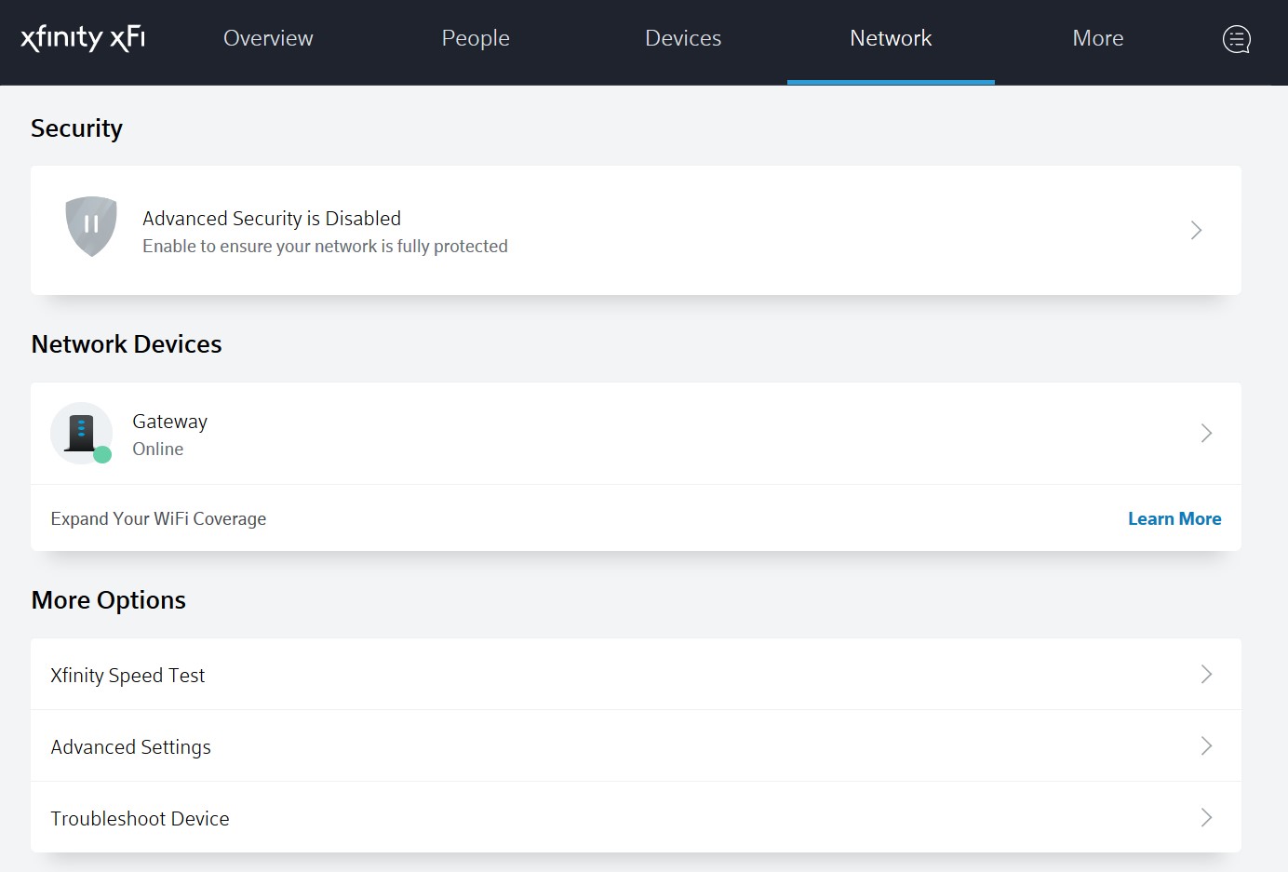Click the Learn More link

pos(1174,518)
